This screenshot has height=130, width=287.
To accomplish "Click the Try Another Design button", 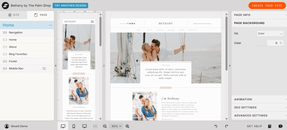I will pos(70,6).
